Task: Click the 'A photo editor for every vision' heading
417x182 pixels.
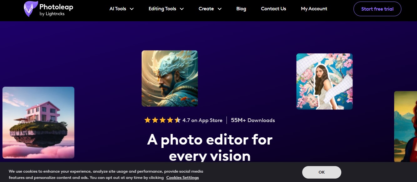Action: (x=210, y=147)
